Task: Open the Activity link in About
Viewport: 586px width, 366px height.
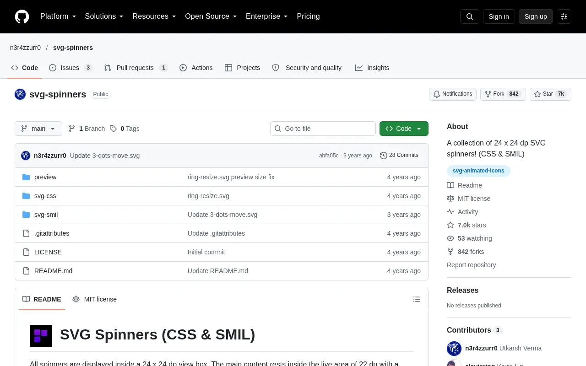Action: pyautogui.click(x=462, y=212)
